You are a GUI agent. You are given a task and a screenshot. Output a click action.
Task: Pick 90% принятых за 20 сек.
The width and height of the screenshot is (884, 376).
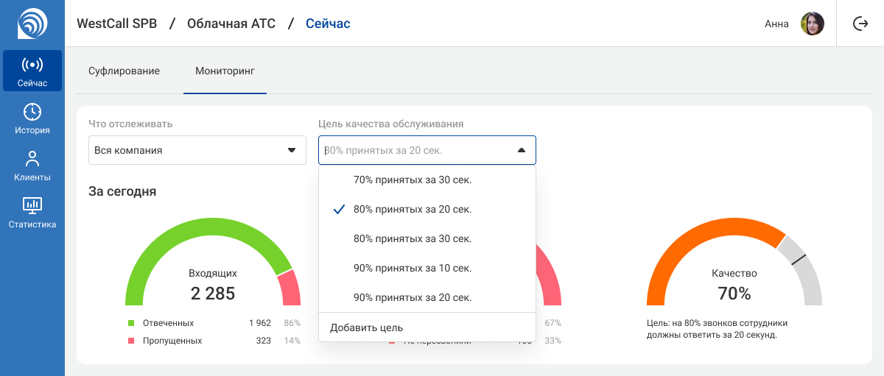pyautogui.click(x=412, y=297)
